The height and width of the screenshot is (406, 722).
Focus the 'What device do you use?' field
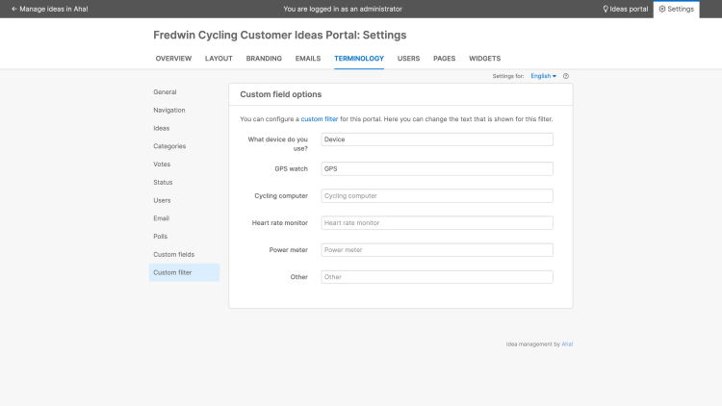(437, 140)
